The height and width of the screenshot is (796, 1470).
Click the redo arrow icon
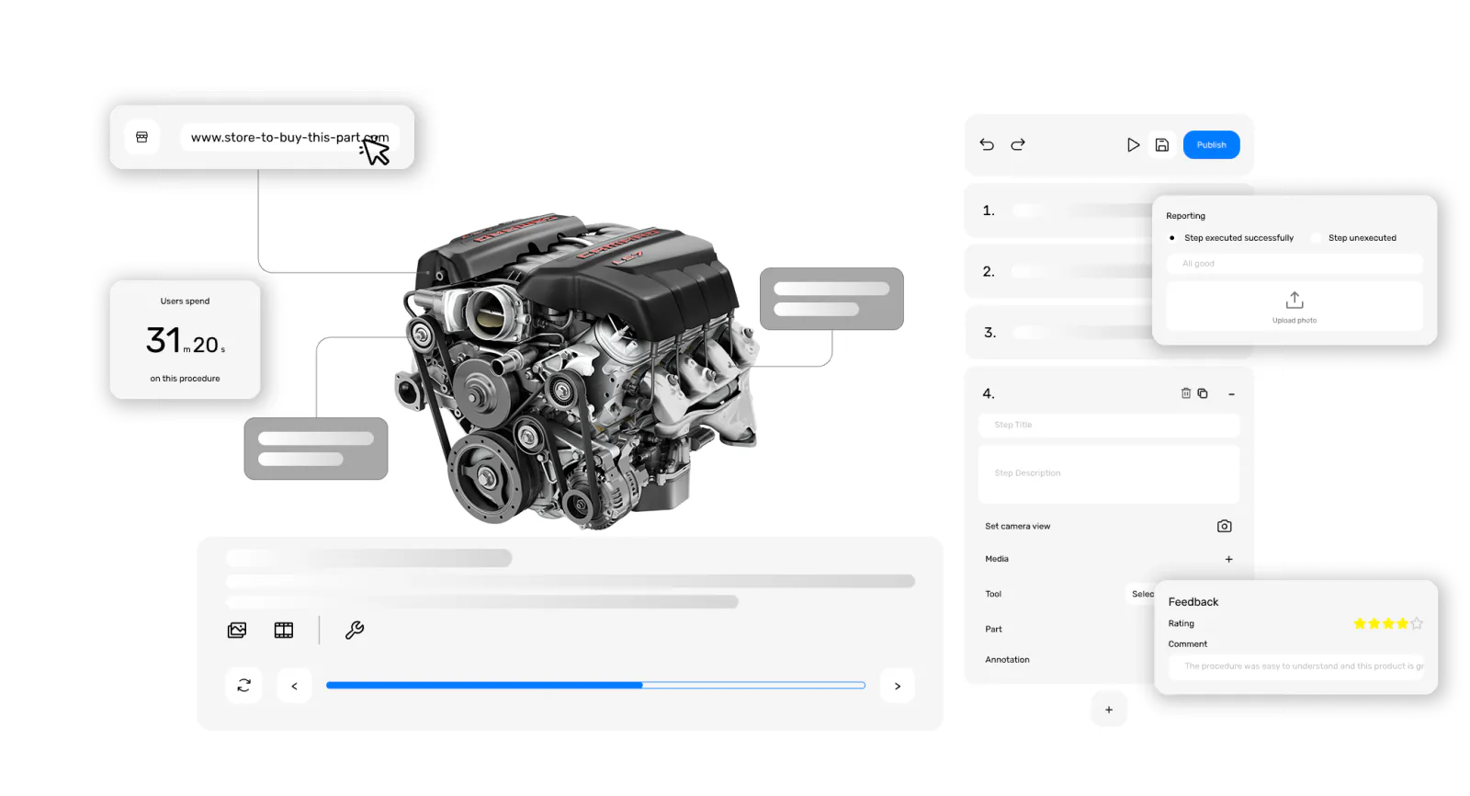click(x=1018, y=144)
